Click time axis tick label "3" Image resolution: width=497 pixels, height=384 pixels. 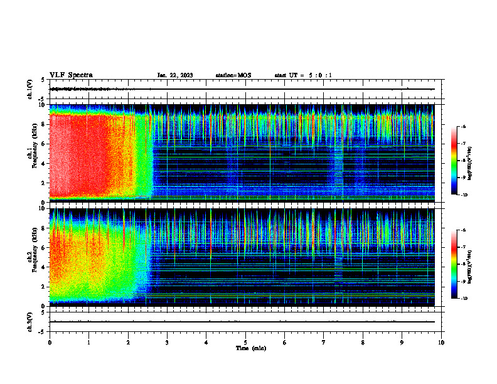(x=167, y=343)
